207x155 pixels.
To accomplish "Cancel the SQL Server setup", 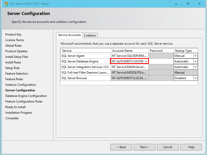I will point(168,147).
